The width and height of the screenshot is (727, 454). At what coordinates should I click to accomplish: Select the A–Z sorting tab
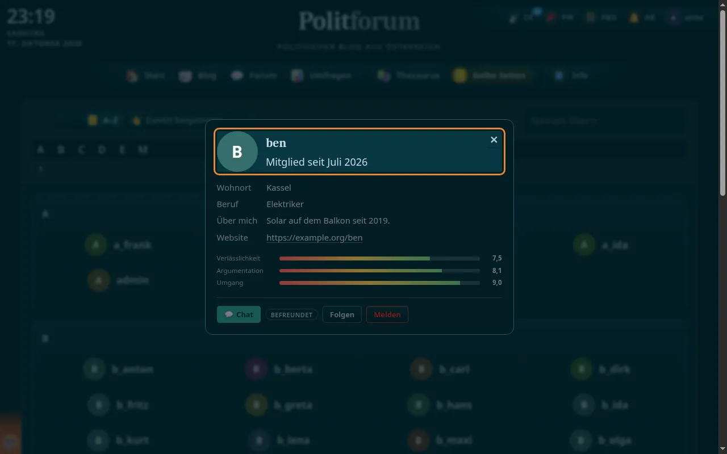click(103, 120)
